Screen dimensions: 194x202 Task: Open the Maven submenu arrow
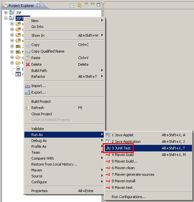pos(102,170)
